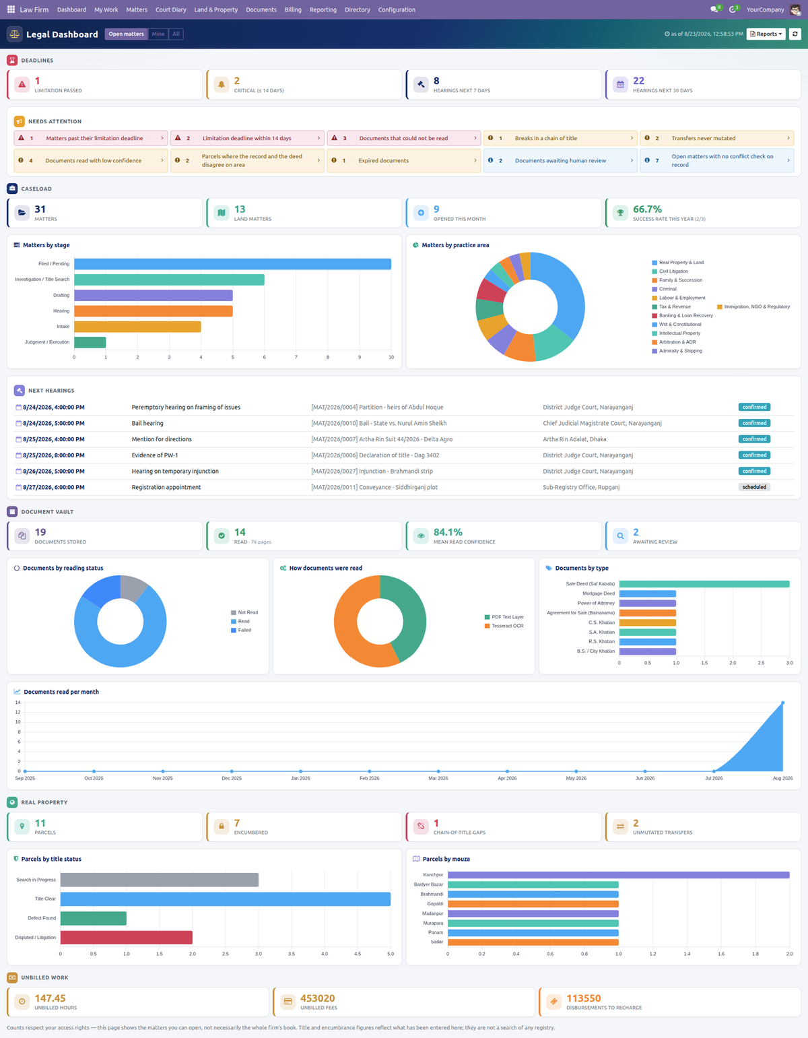Toggle PDF Text Layer legend entry
Screen dimensions: 808x1038
click(504, 617)
